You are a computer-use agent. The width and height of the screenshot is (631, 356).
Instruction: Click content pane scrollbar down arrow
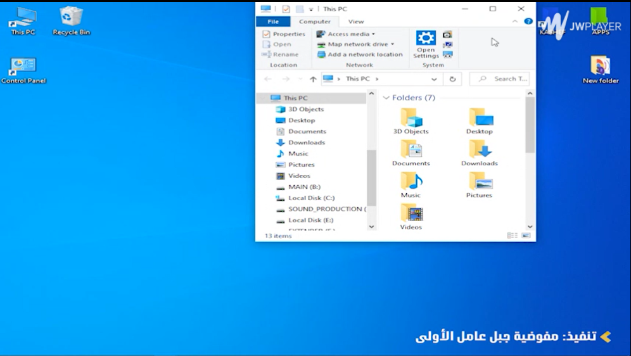(x=530, y=227)
